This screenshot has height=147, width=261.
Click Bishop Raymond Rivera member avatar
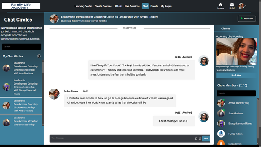[221, 123]
